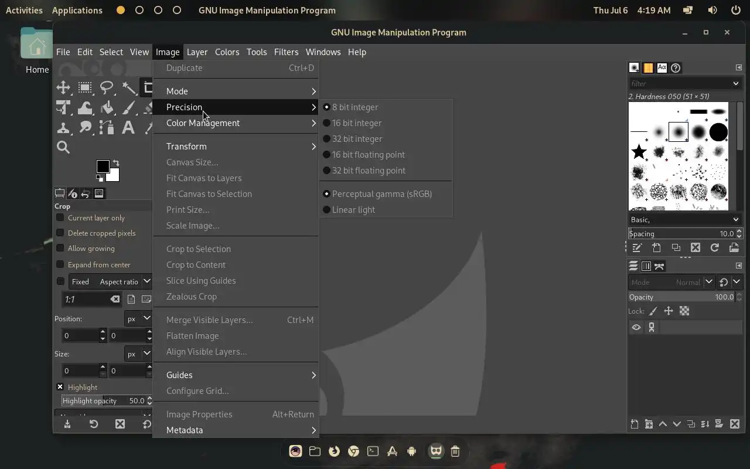Expand the Mode submenu

click(x=236, y=91)
